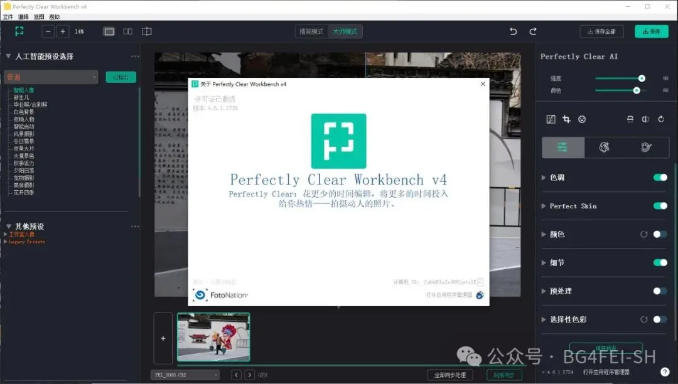Open the 帮助 menu
The height and width of the screenshot is (384, 678).
tap(55, 17)
